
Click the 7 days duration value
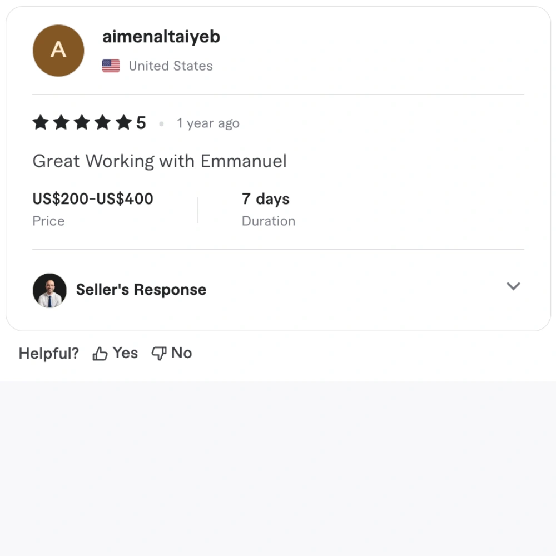(266, 199)
